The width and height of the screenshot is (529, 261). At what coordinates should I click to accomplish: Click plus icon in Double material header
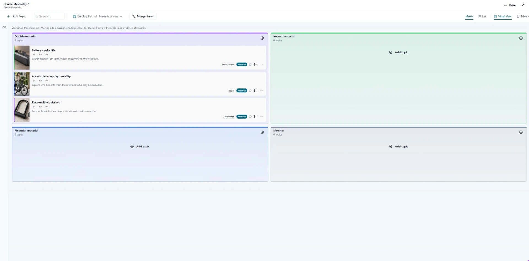262,38
